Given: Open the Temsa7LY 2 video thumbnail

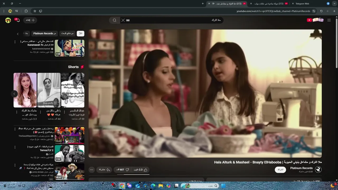Looking at the screenshot, I should point(69,153).
